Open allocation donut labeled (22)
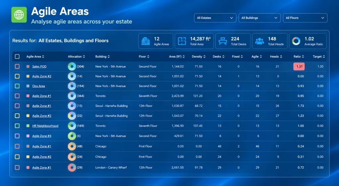Screen dimensions: 339x186 pyautogui.click(x=72, y=116)
